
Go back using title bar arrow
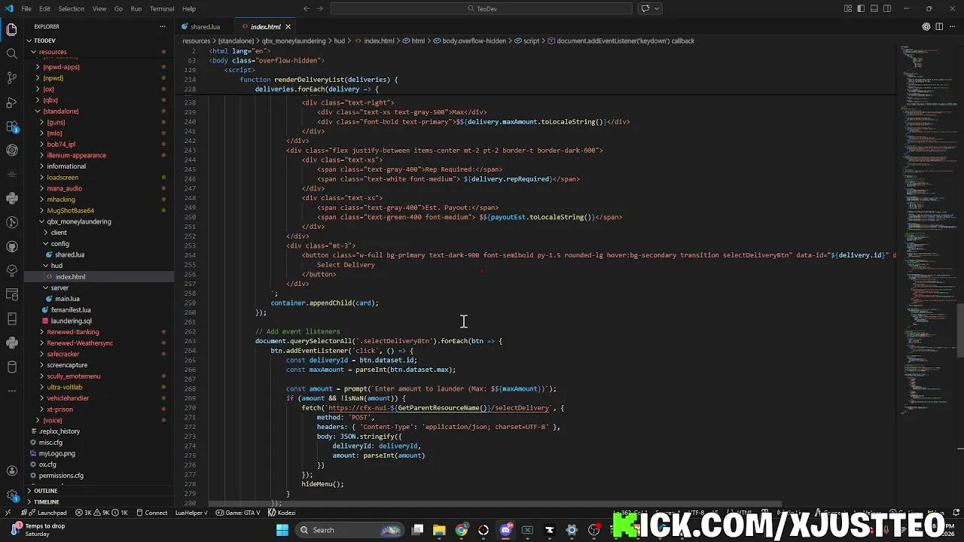point(306,9)
